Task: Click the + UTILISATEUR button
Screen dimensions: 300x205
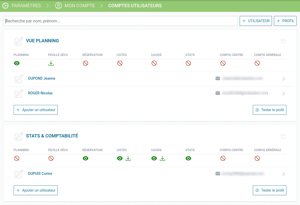Action: point(256,21)
